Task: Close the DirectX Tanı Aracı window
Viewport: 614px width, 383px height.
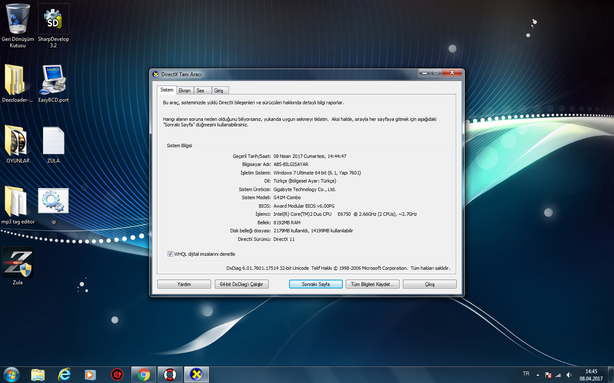Action: click(452, 73)
